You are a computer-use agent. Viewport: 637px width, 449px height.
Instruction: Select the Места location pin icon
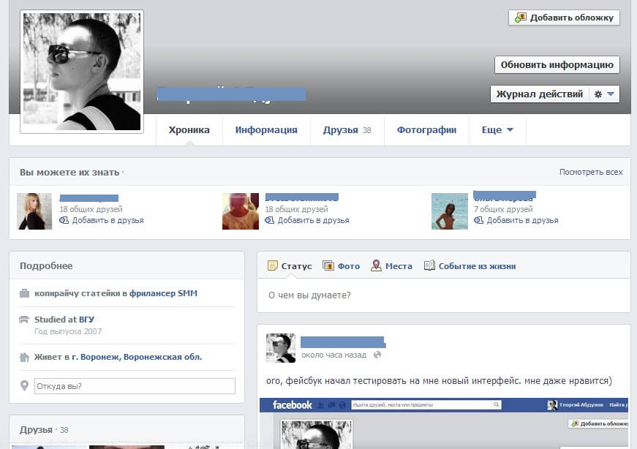coord(376,266)
